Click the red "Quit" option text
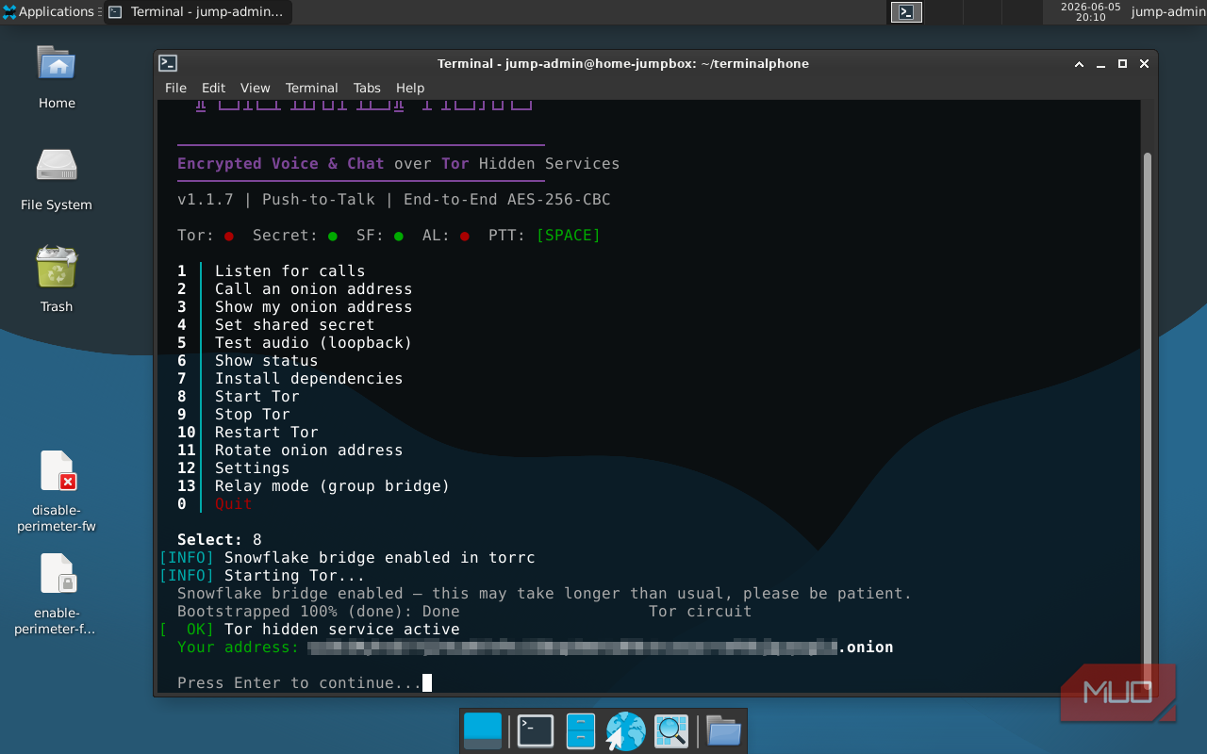 [233, 503]
